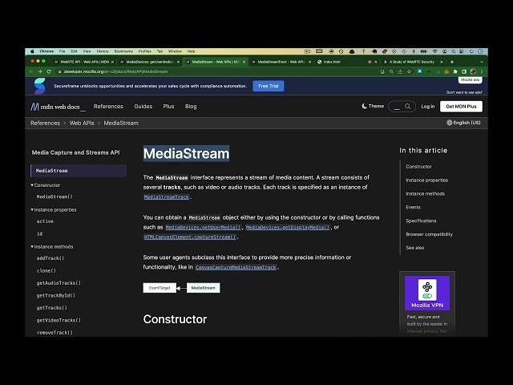513x385 pixels.
Task: Close the WebRTC API tab
Action: pos(112,62)
